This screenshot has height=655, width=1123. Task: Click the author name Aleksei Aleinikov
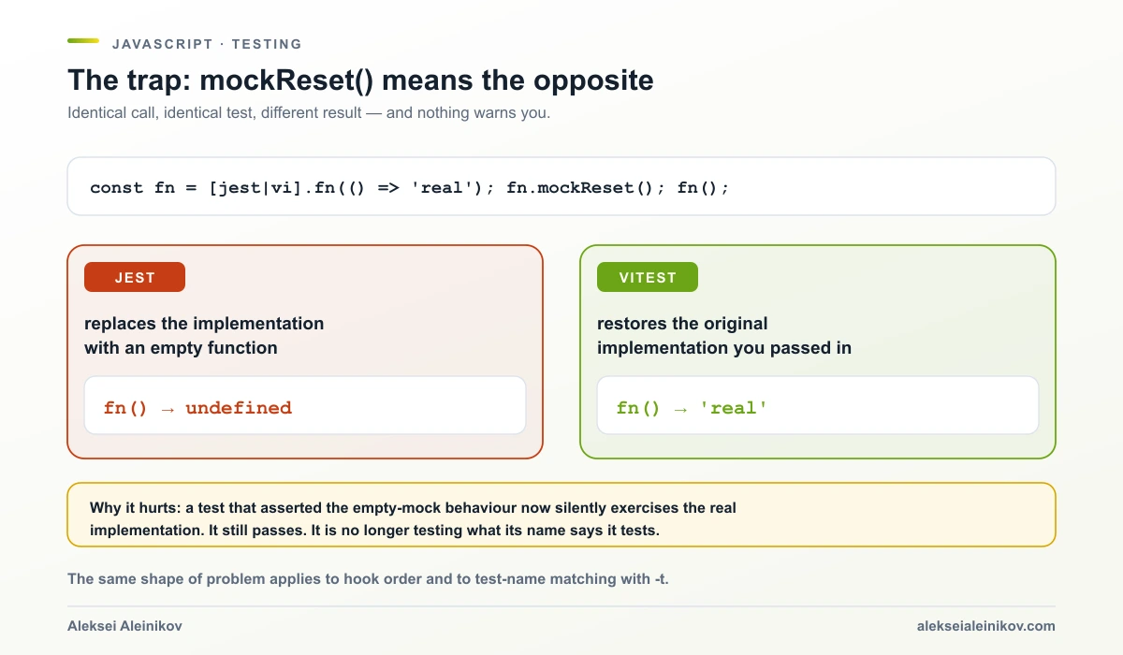point(124,626)
